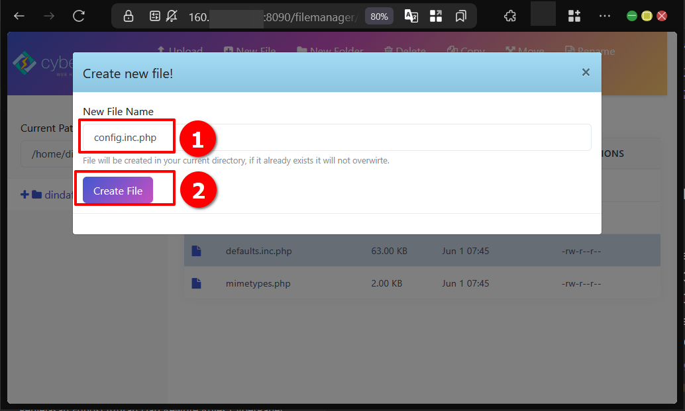Viewport: 685px width, 411px height.
Task: Go back to the previous browser page
Action: [x=19, y=16]
